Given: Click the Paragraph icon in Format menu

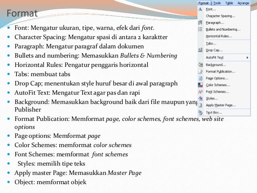Looking at the screenshot, I should (200, 23).
